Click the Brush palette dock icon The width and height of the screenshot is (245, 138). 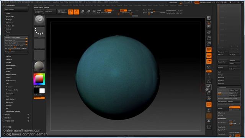click(x=28, y=115)
